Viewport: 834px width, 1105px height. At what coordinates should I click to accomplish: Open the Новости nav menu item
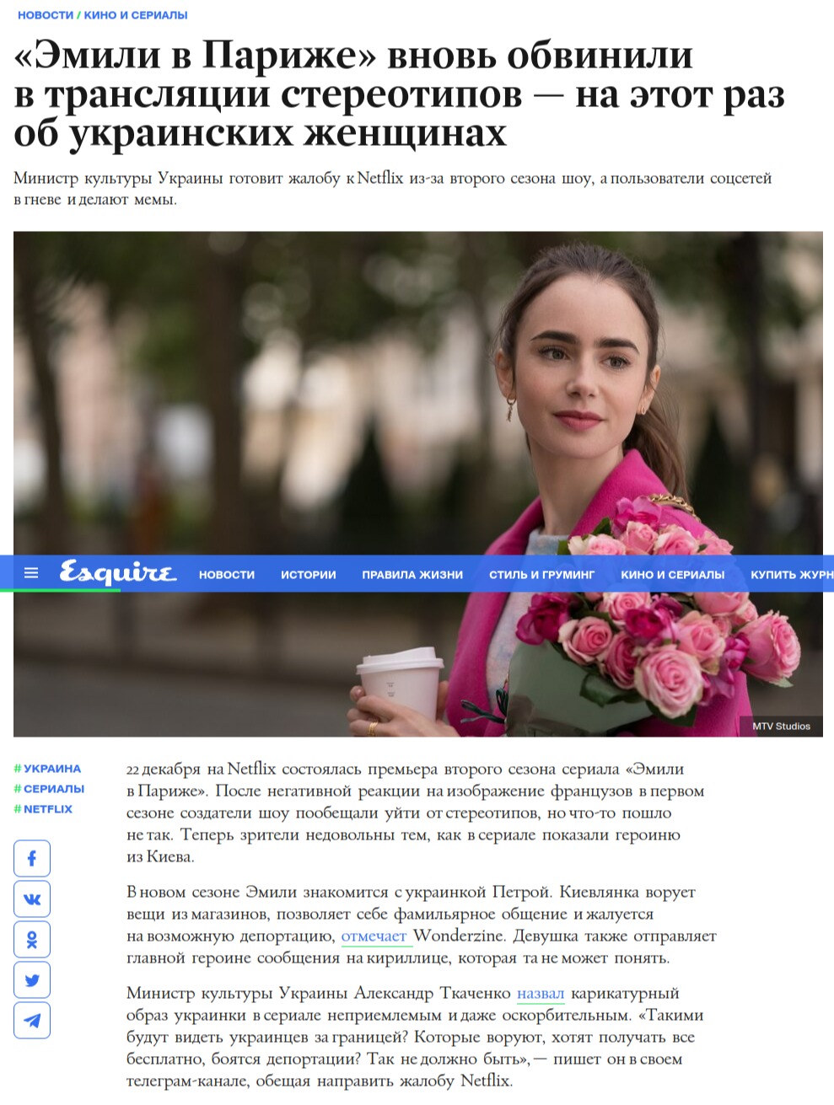pos(227,575)
